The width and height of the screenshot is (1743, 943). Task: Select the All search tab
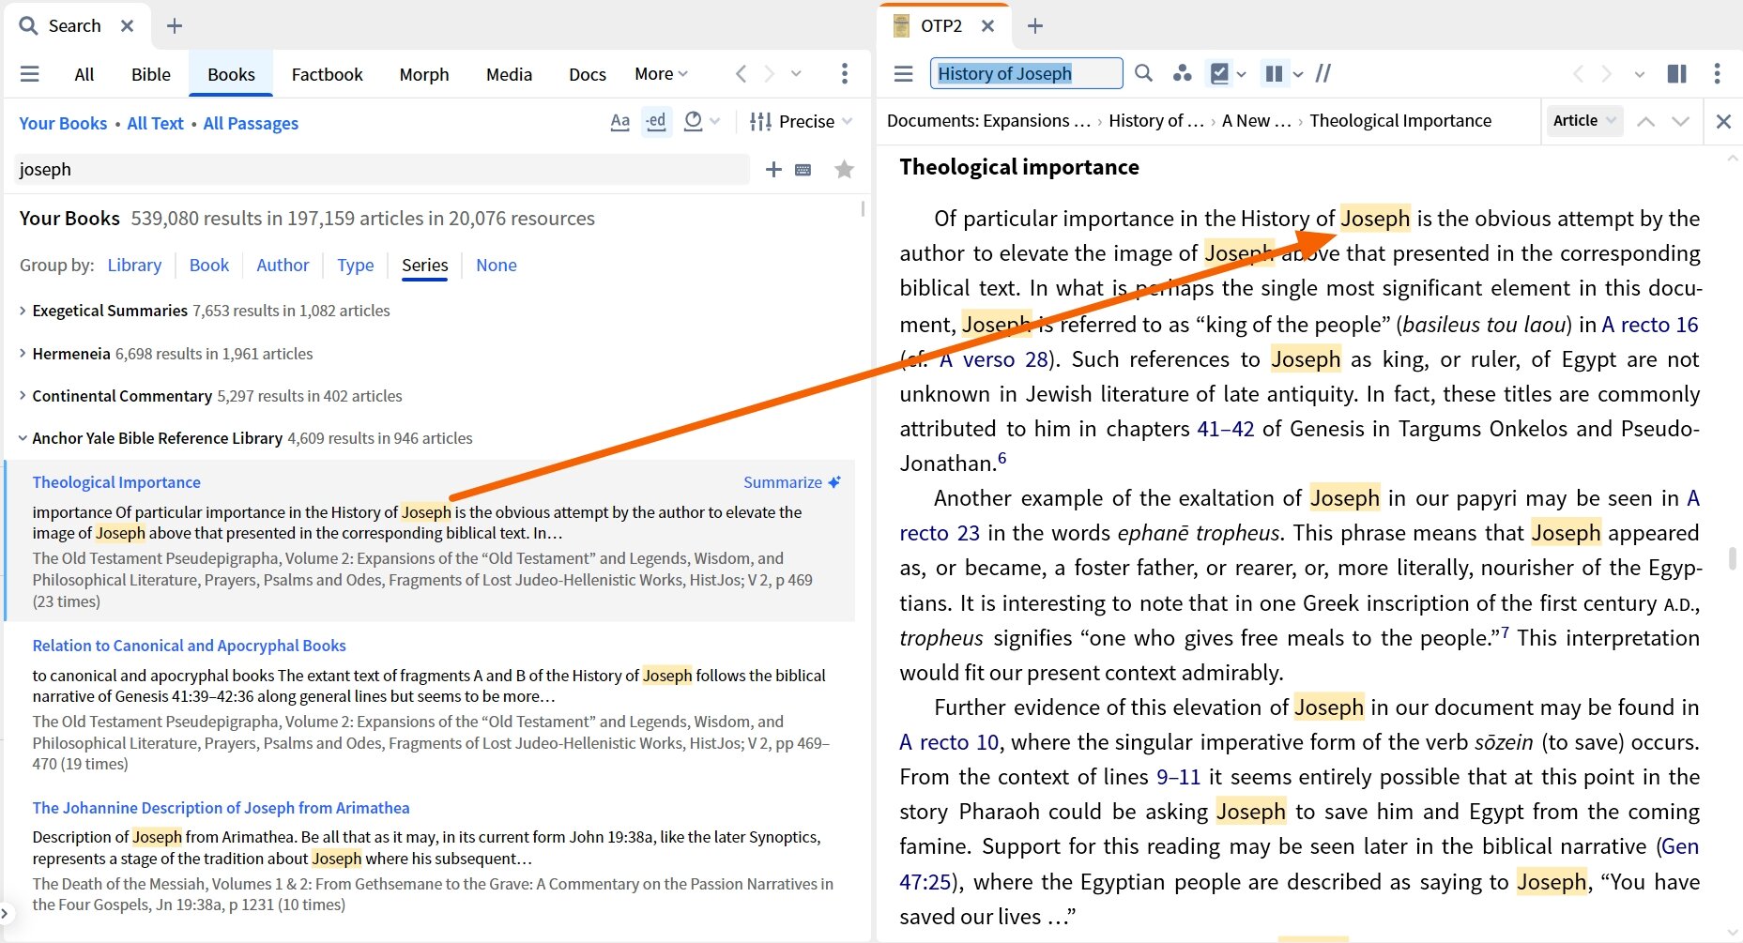(84, 74)
